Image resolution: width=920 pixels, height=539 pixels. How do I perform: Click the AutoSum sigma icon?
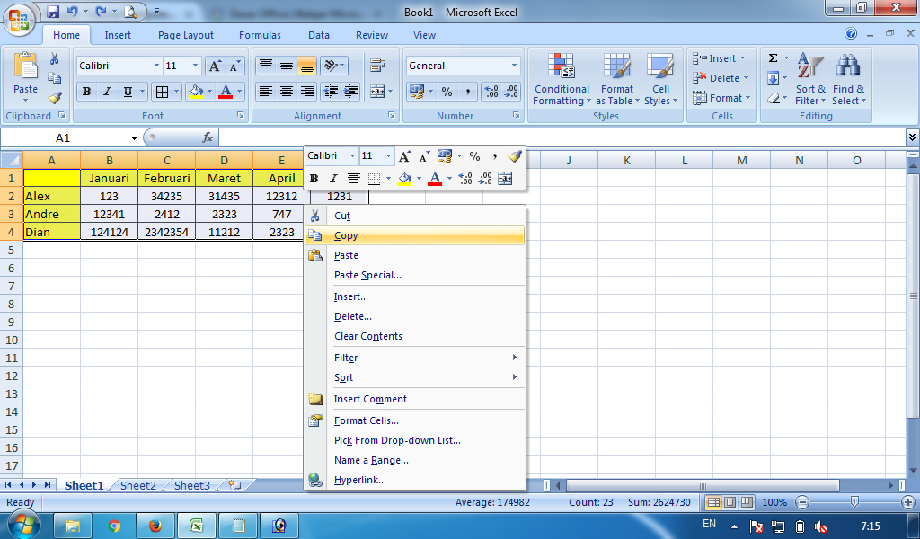774,58
